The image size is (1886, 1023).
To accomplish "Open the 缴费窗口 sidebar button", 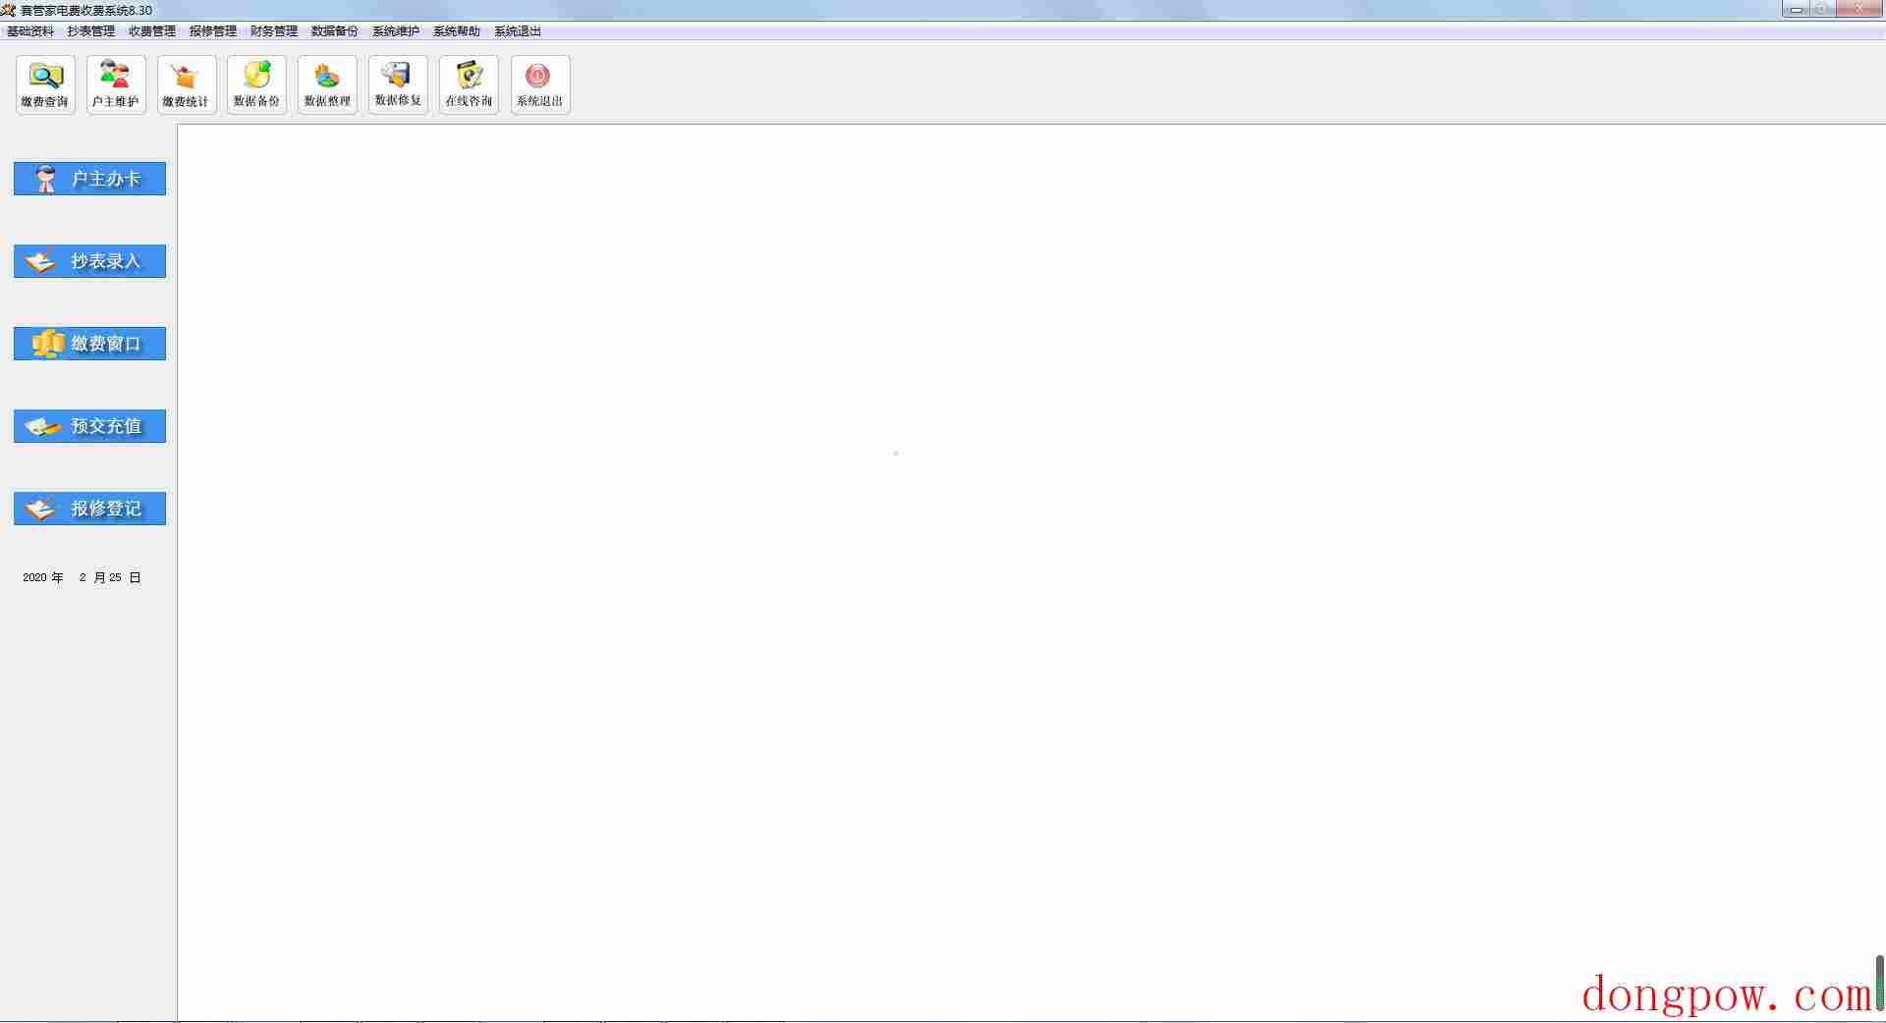I will pyautogui.click(x=89, y=344).
